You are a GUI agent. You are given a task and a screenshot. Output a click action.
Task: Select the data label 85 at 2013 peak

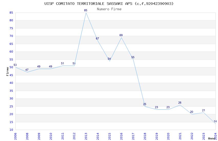[86, 10]
